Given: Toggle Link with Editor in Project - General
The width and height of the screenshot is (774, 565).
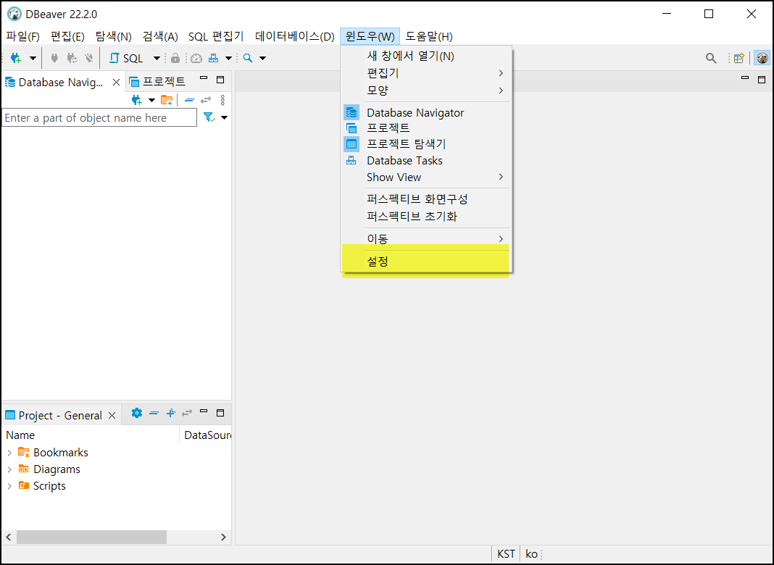Looking at the screenshot, I should [x=186, y=413].
